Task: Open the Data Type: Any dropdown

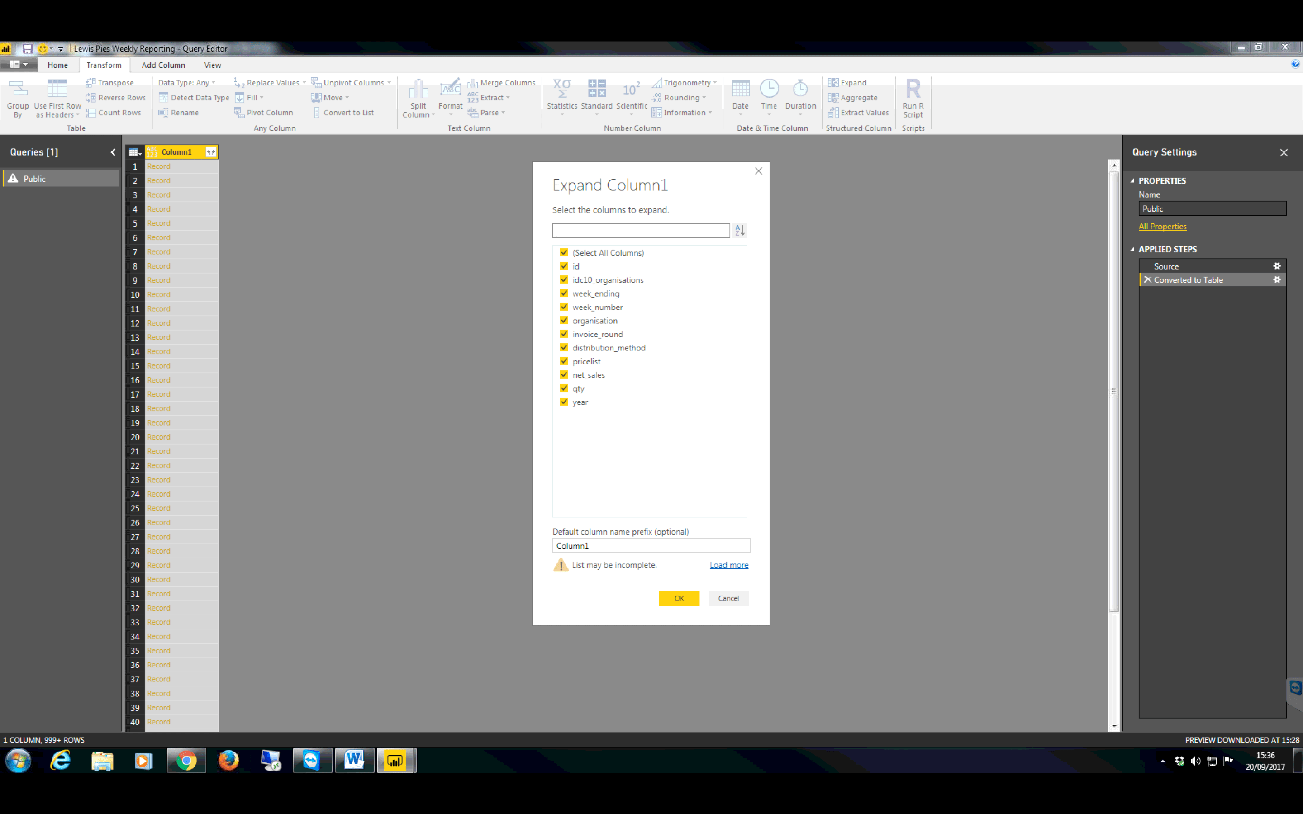Action: coord(187,82)
